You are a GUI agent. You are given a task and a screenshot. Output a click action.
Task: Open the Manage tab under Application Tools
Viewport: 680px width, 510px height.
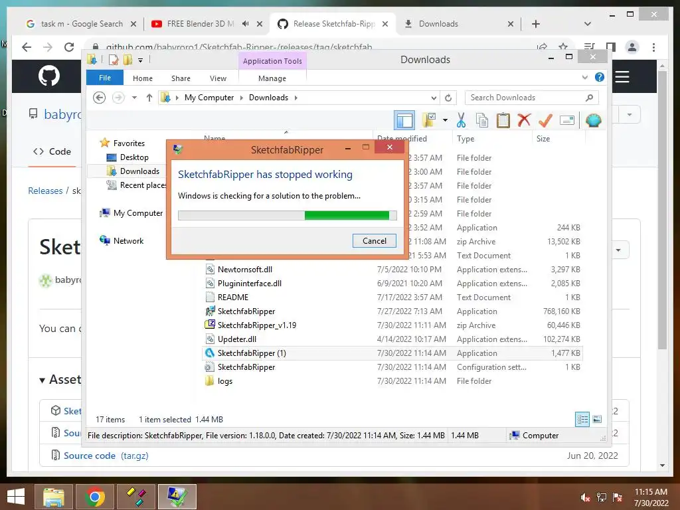(272, 78)
